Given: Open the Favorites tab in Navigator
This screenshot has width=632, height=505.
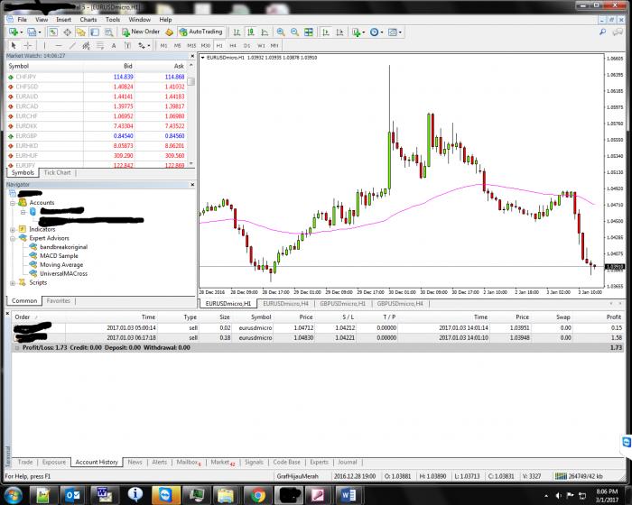Looking at the screenshot, I should tap(59, 300).
